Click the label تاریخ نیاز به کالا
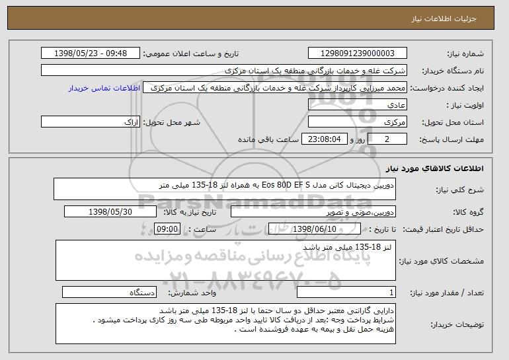Screen dimensions: 509x360 coord(190,213)
